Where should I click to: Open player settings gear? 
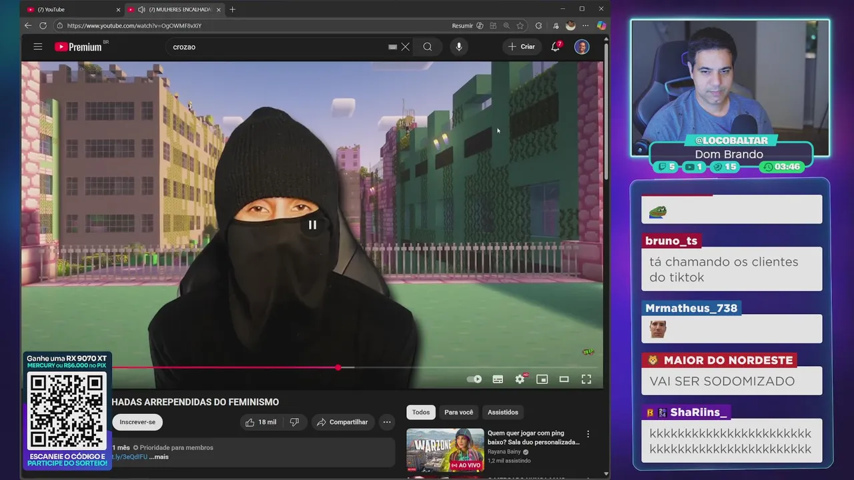click(520, 379)
